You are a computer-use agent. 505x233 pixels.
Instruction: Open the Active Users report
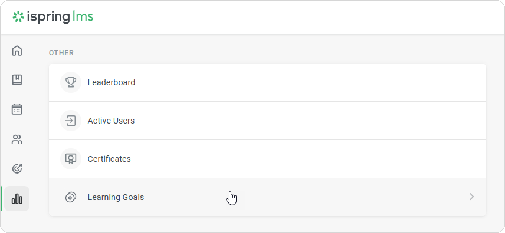click(111, 121)
